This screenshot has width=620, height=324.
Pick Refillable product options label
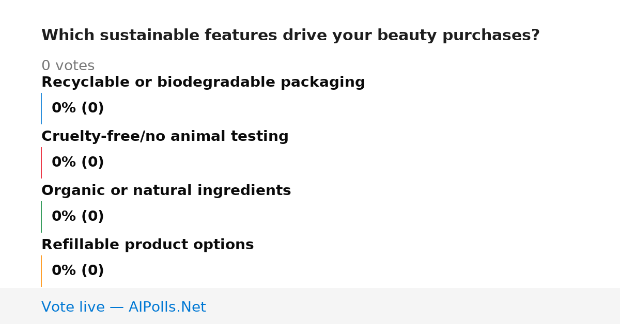[x=147, y=245]
